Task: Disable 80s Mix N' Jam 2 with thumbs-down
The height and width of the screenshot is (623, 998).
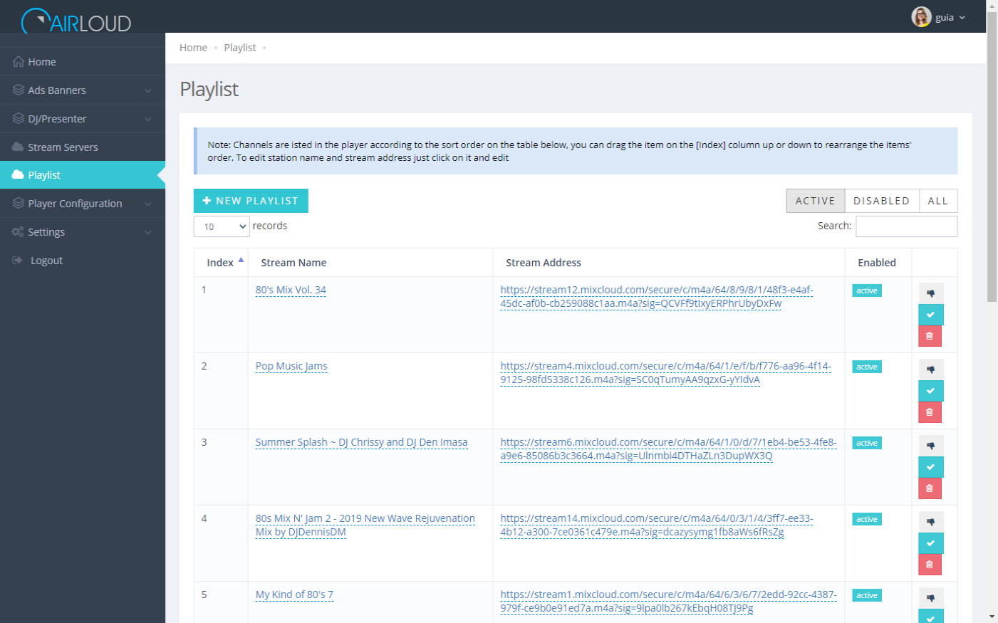Action: tap(930, 522)
